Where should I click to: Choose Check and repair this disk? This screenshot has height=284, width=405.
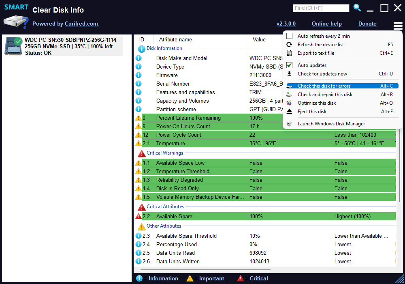[x=325, y=95]
